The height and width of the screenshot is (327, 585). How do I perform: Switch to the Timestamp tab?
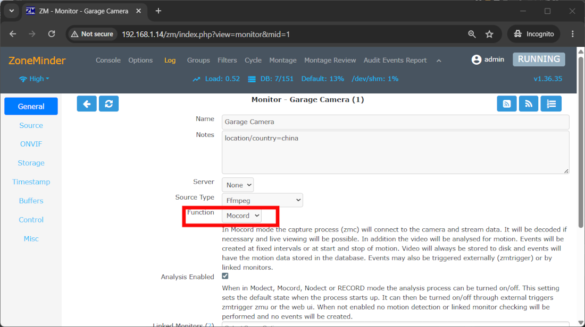31,182
